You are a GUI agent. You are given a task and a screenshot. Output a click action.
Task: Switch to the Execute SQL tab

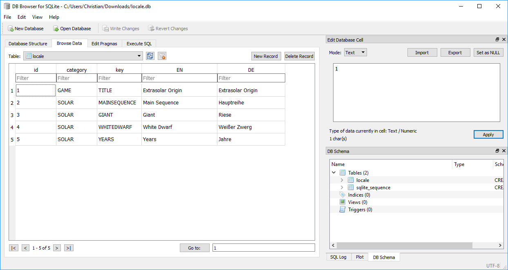point(139,44)
